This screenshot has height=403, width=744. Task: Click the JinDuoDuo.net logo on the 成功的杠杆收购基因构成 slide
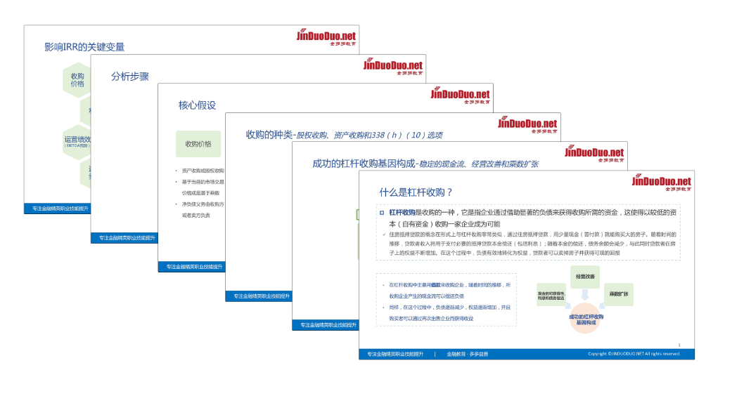(594, 154)
